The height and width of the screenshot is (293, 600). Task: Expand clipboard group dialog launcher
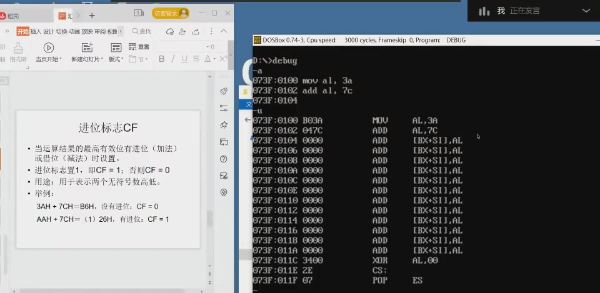[x=27, y=67]
